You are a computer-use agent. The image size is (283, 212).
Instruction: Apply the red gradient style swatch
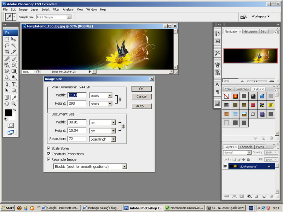point(235,96)
